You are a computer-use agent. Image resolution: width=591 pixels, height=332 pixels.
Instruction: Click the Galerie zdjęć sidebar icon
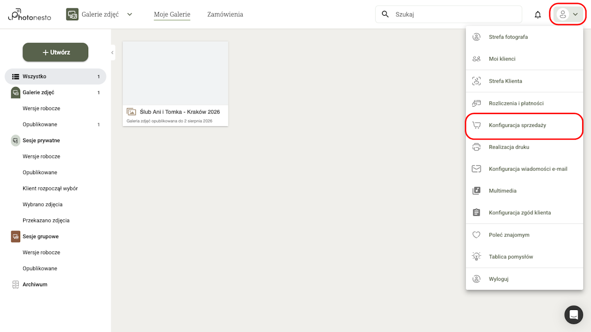pos(16,92)
